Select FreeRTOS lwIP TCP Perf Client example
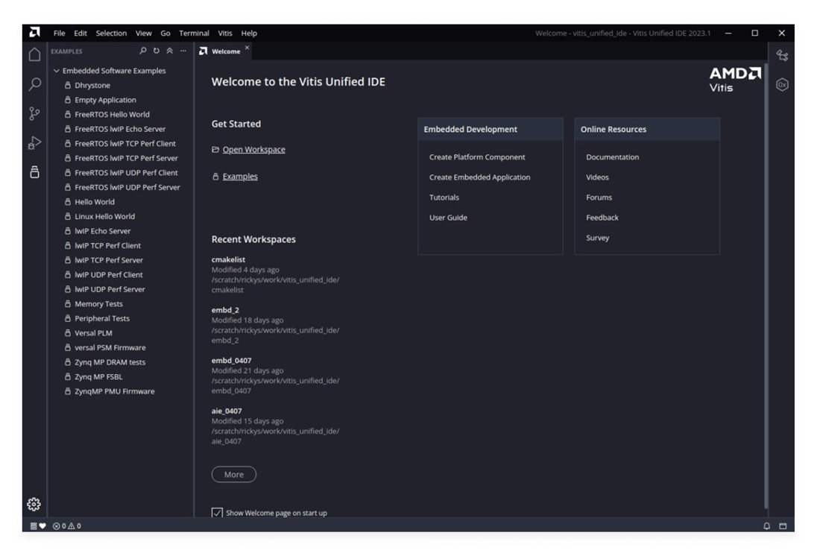The width and height of the screenshot is (817, 553). [125, 144]
